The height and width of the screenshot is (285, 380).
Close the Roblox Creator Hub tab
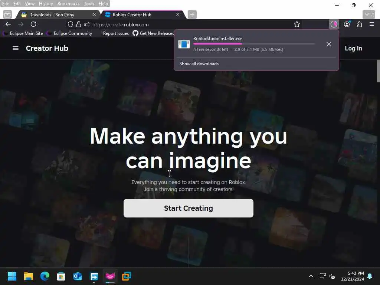[x=178, y=14]
